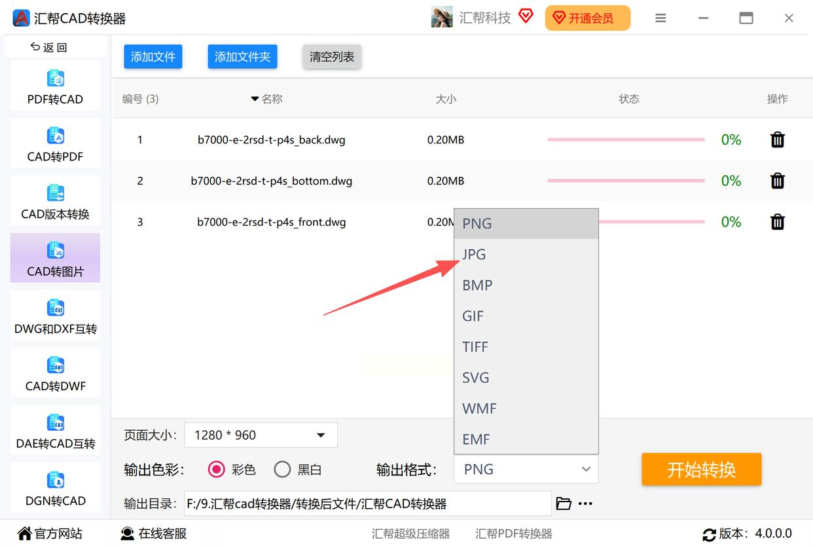Click the three-dots browse directory icon
813x548 pixels.
pyautogui.click(x=585, y=503)
